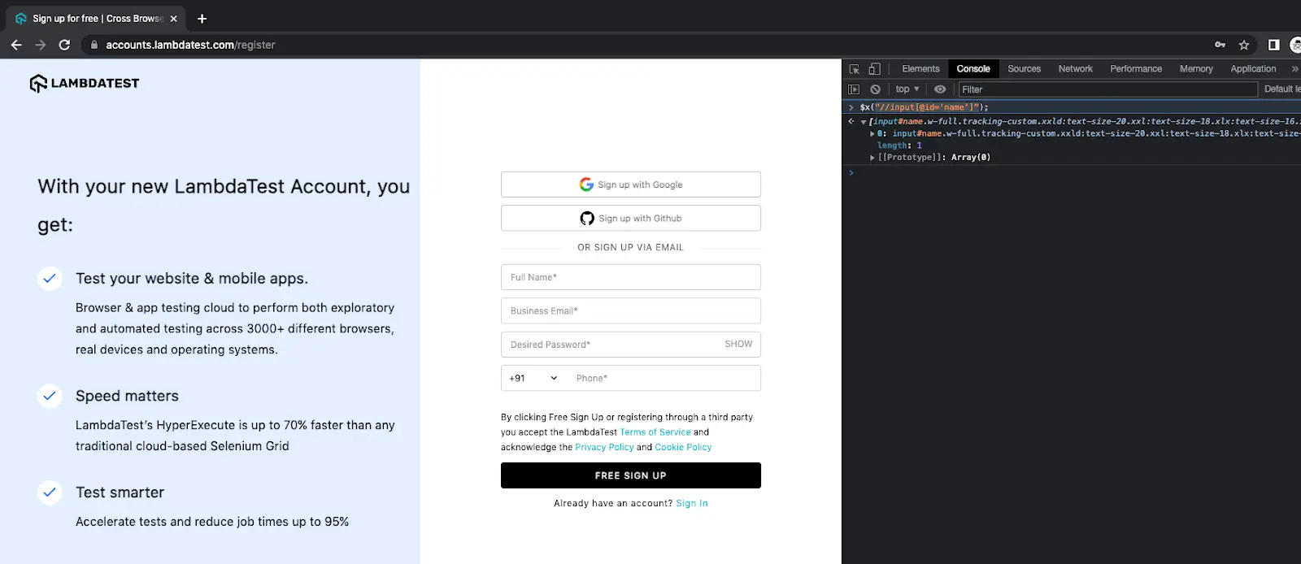Click the 'length: 1' console line

point(899,145)
